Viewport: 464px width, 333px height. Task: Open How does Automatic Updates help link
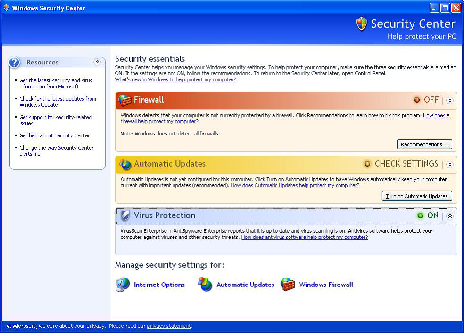pyautogui.click(x=295, y=185)
